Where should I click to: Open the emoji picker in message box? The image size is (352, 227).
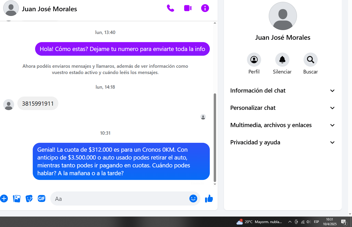point(193,198)
